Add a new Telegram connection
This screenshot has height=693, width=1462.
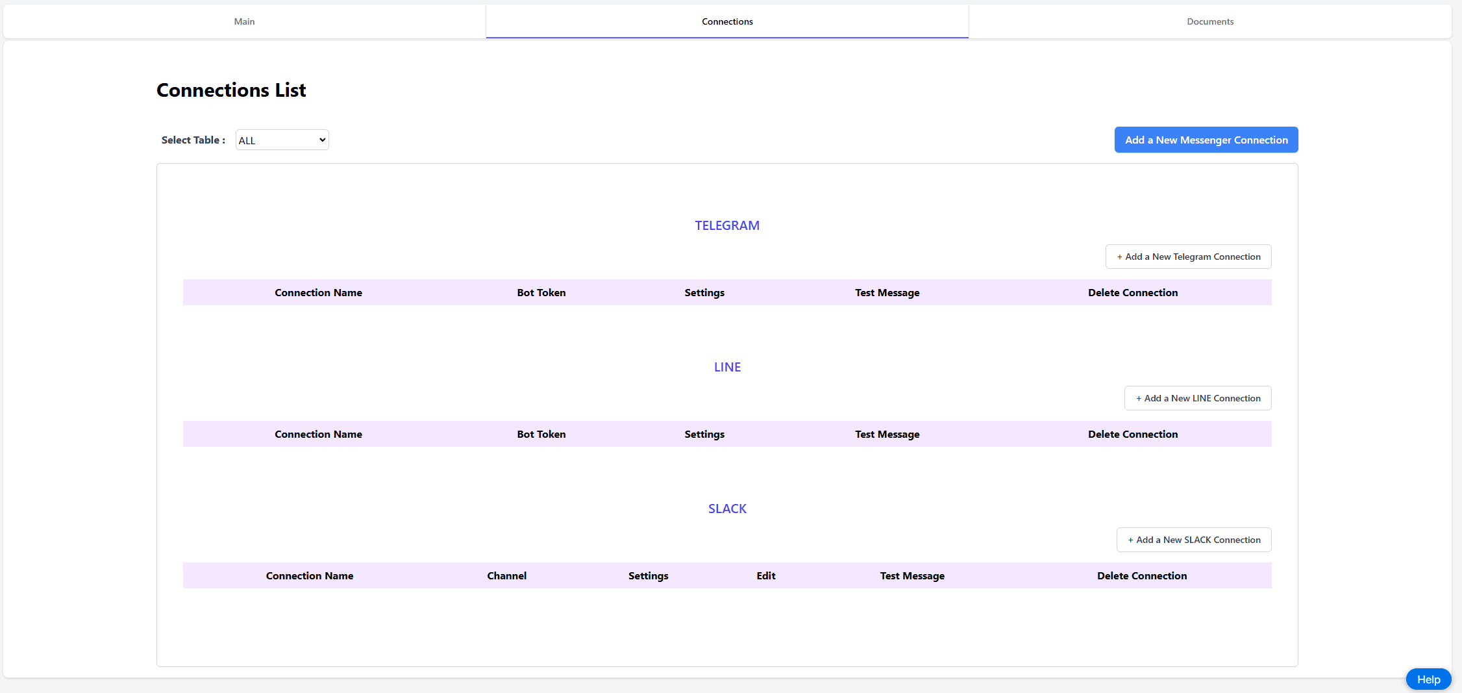(1188, 257)
